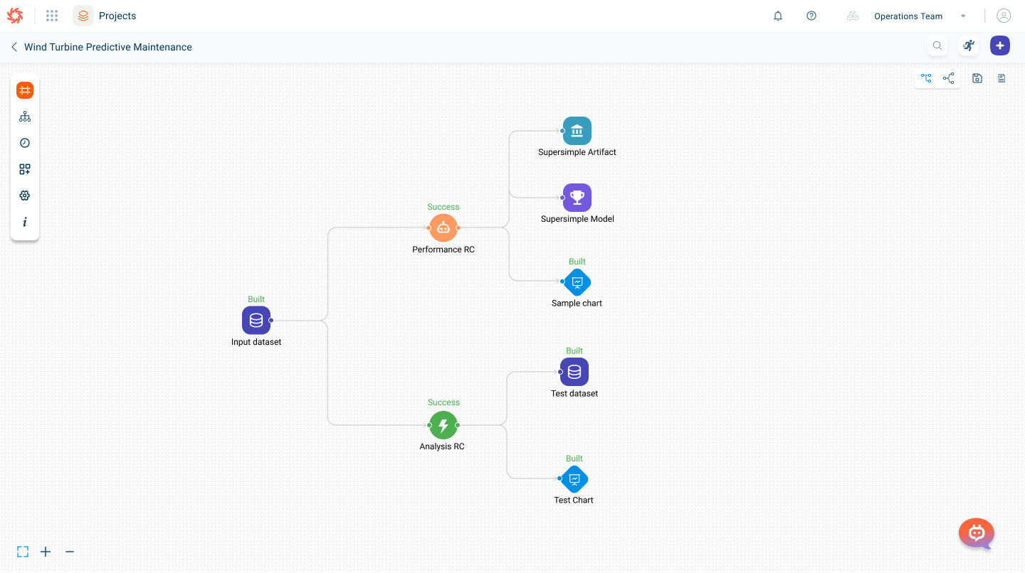Open the hierarchy view tool in sidebar
Viewport: 1025px width, 573px height.
(25, 116)
